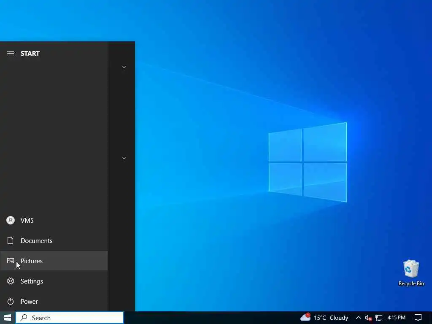
Task: Click the muted volume icon
Action: [368, 318]
